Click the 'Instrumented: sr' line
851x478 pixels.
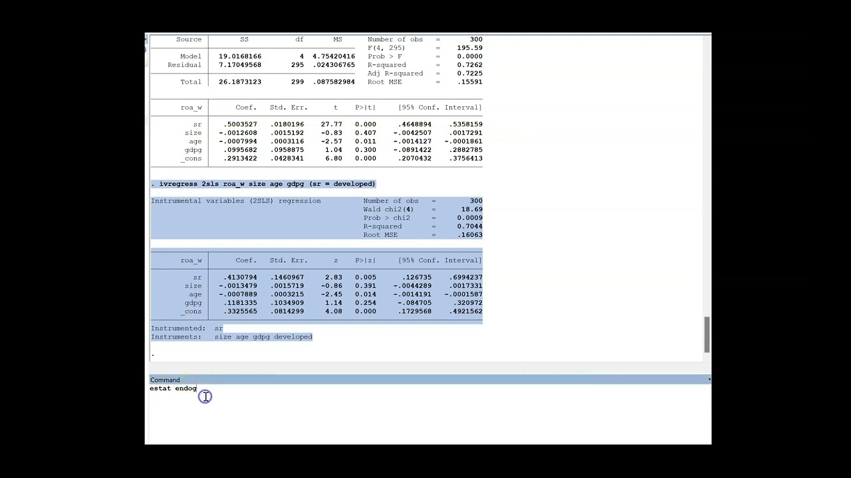coord(187,328)
